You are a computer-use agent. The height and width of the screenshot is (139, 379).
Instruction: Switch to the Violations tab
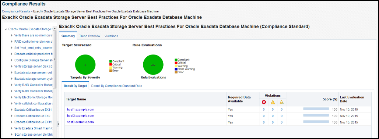(111, 36)
